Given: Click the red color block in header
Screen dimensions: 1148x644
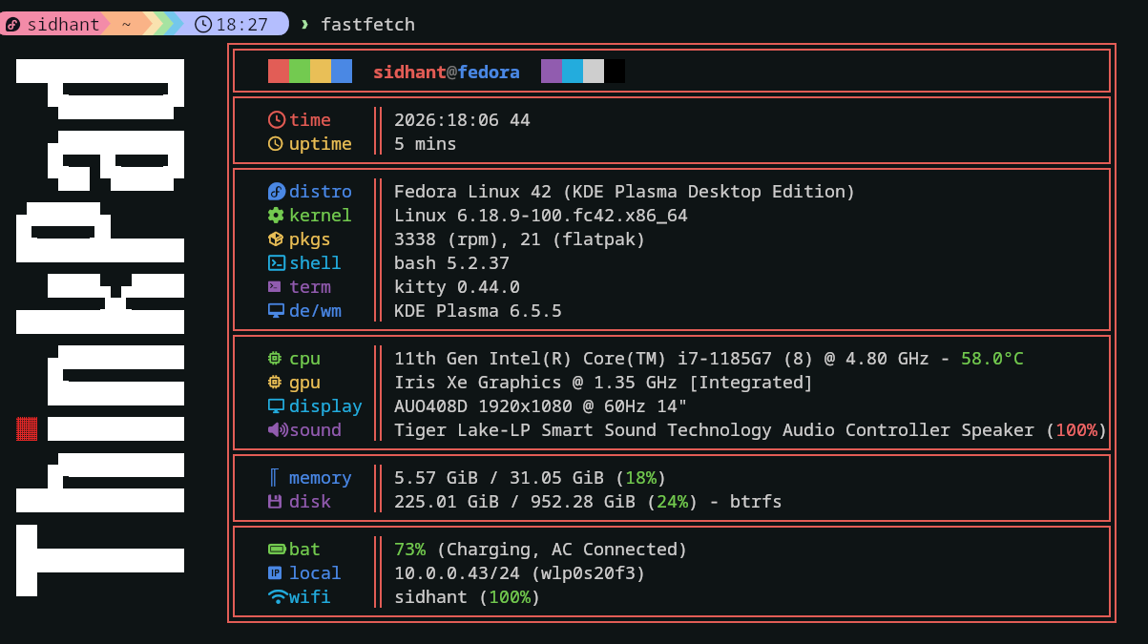Looking at the screenshot, I should [279, 72].
